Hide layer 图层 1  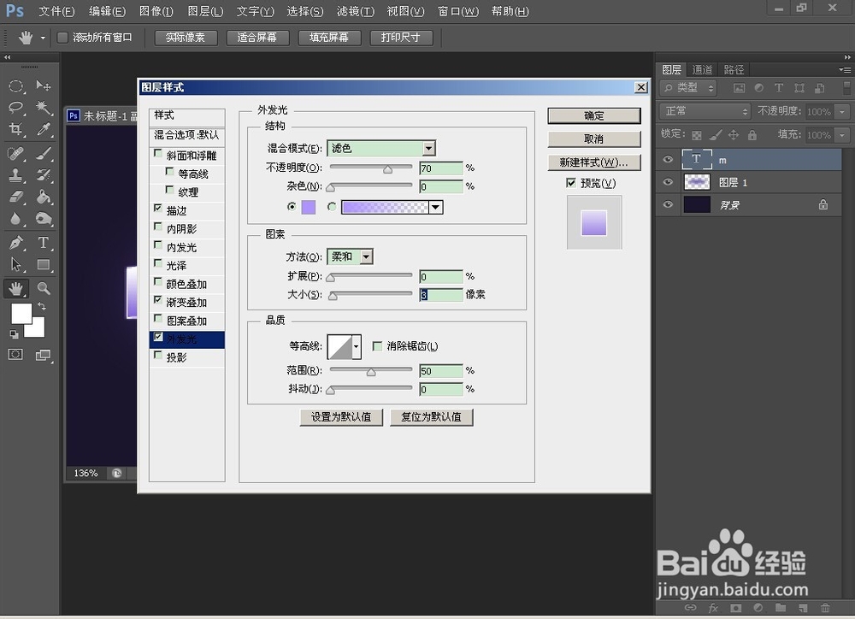tap(668, 182)
